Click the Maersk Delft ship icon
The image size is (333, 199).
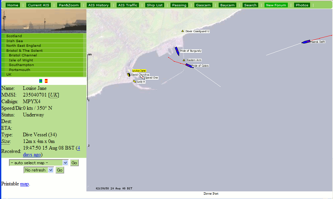[x=306, y=42]
